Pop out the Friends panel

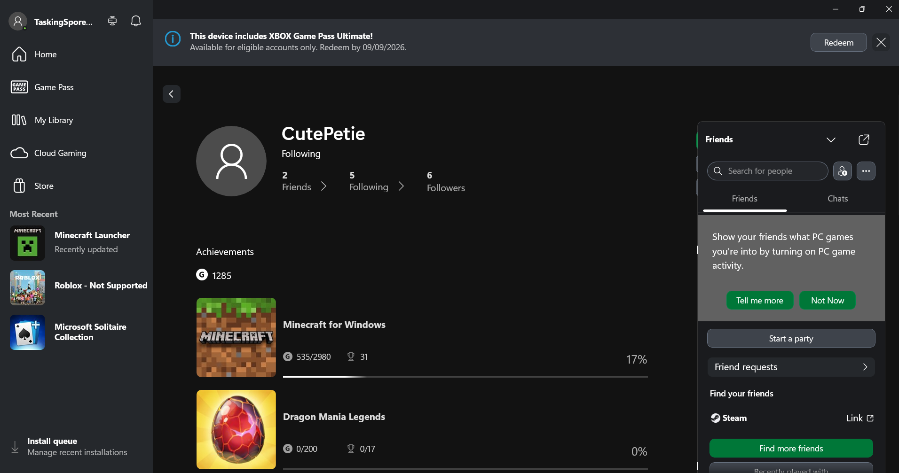(864, 140)
